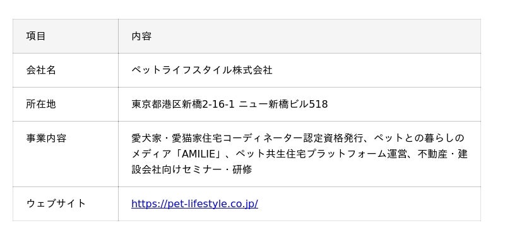Click the 項目 header cell

pyautogui.click(x=66, y=36)
